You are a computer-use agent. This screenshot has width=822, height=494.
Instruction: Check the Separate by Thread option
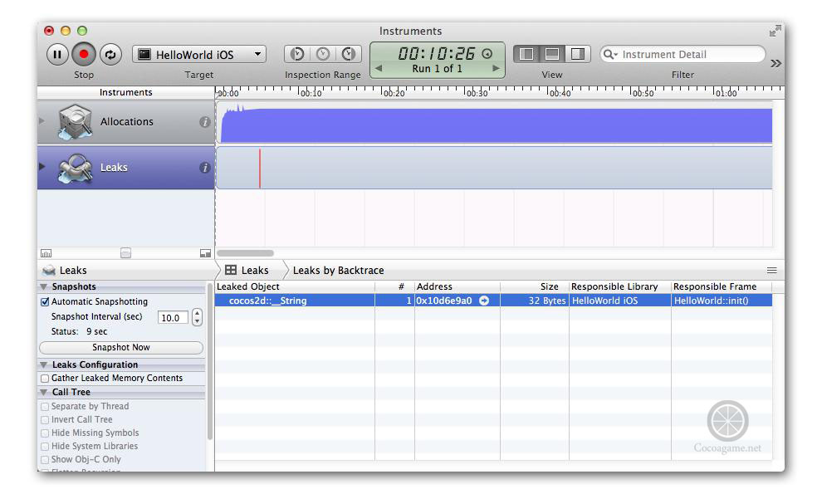tap(45, 407)
